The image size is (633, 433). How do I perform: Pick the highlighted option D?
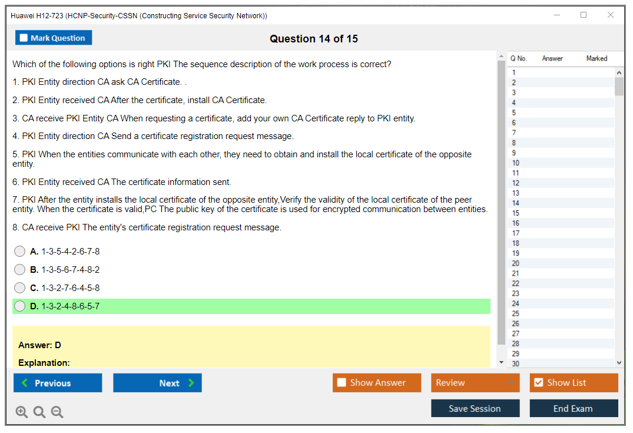click(20, 306)
